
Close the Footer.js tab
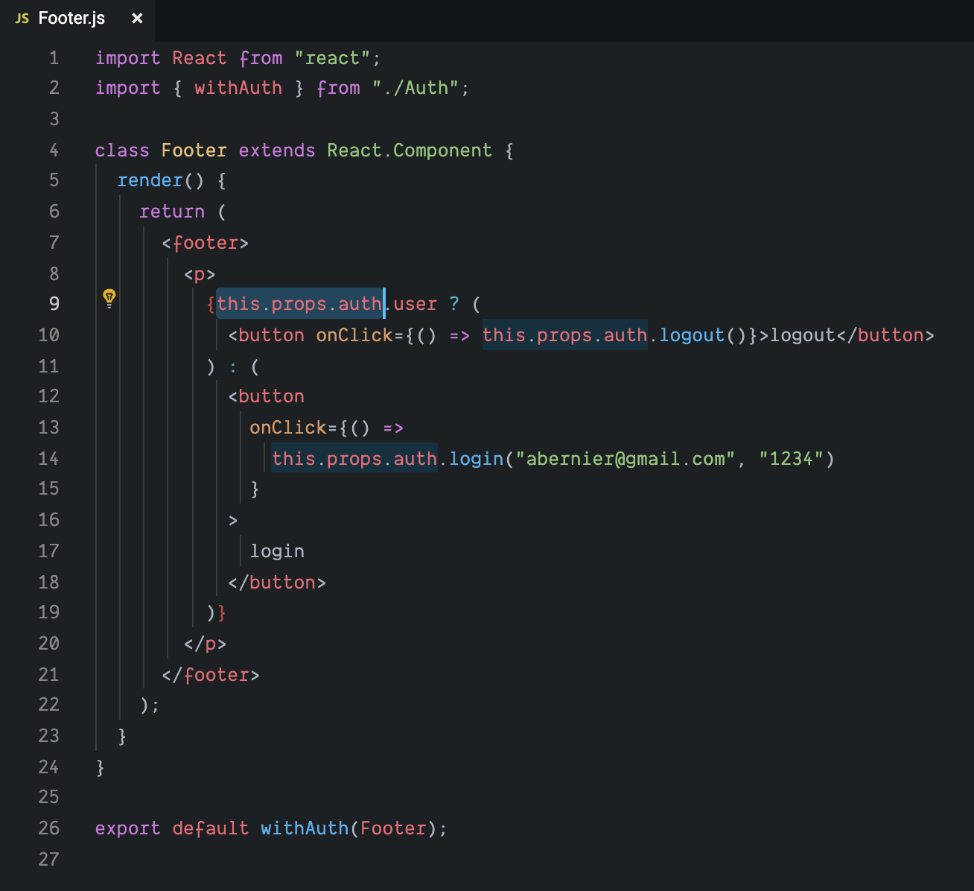137,19
